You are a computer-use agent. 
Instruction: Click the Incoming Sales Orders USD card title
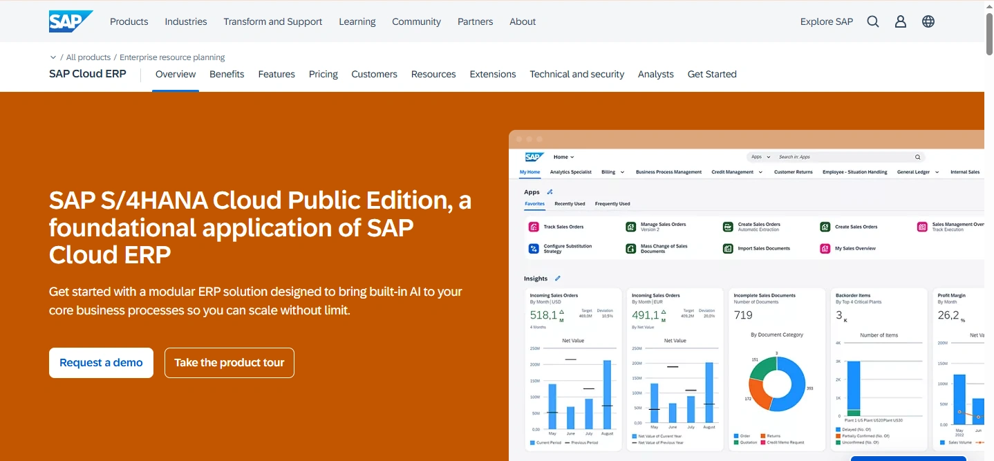[x=554, y=295]
